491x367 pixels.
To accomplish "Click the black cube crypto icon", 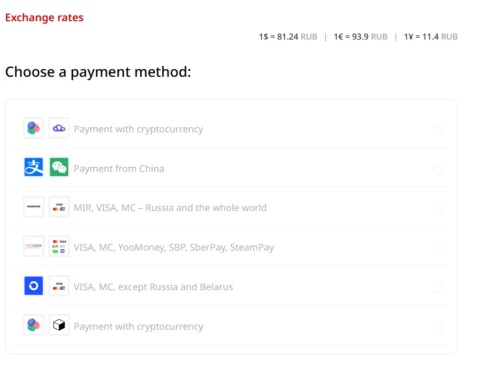I will coord(59,325).
